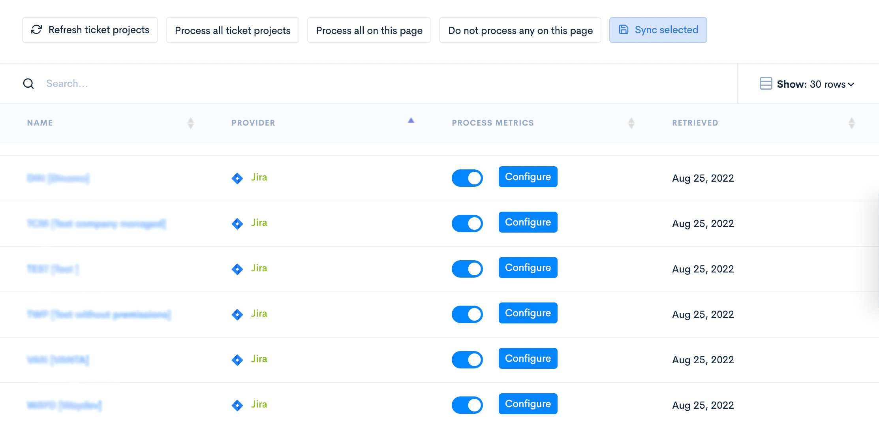Click the Jira diamond icon in last row
The image size is (879, 432).
point(237,405)
